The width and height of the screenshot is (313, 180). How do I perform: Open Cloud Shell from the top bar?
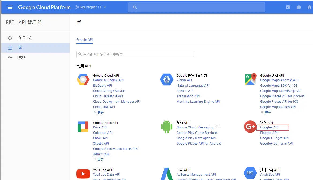coord(288,8)
